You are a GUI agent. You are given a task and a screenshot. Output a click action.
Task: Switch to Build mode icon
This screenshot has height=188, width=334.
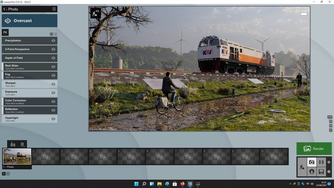tap(302, 167)
